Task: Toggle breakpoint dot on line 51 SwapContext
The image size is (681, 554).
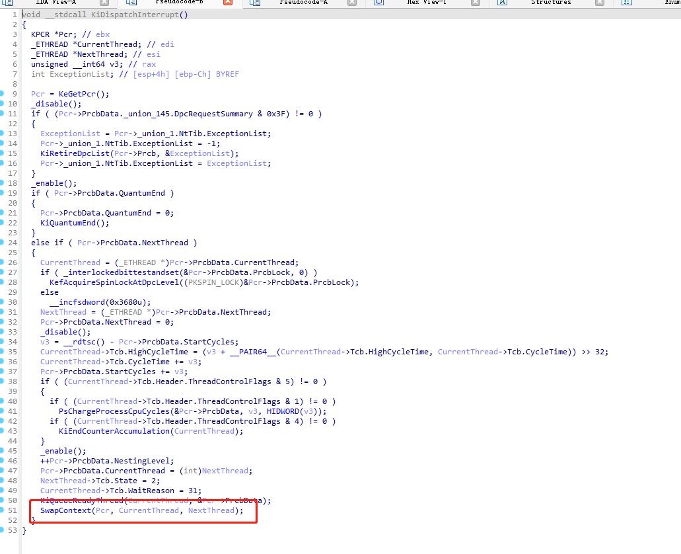Action: 3,510
